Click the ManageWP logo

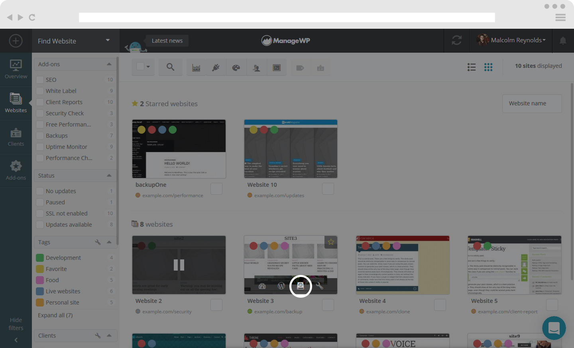[x=286, y=40]
